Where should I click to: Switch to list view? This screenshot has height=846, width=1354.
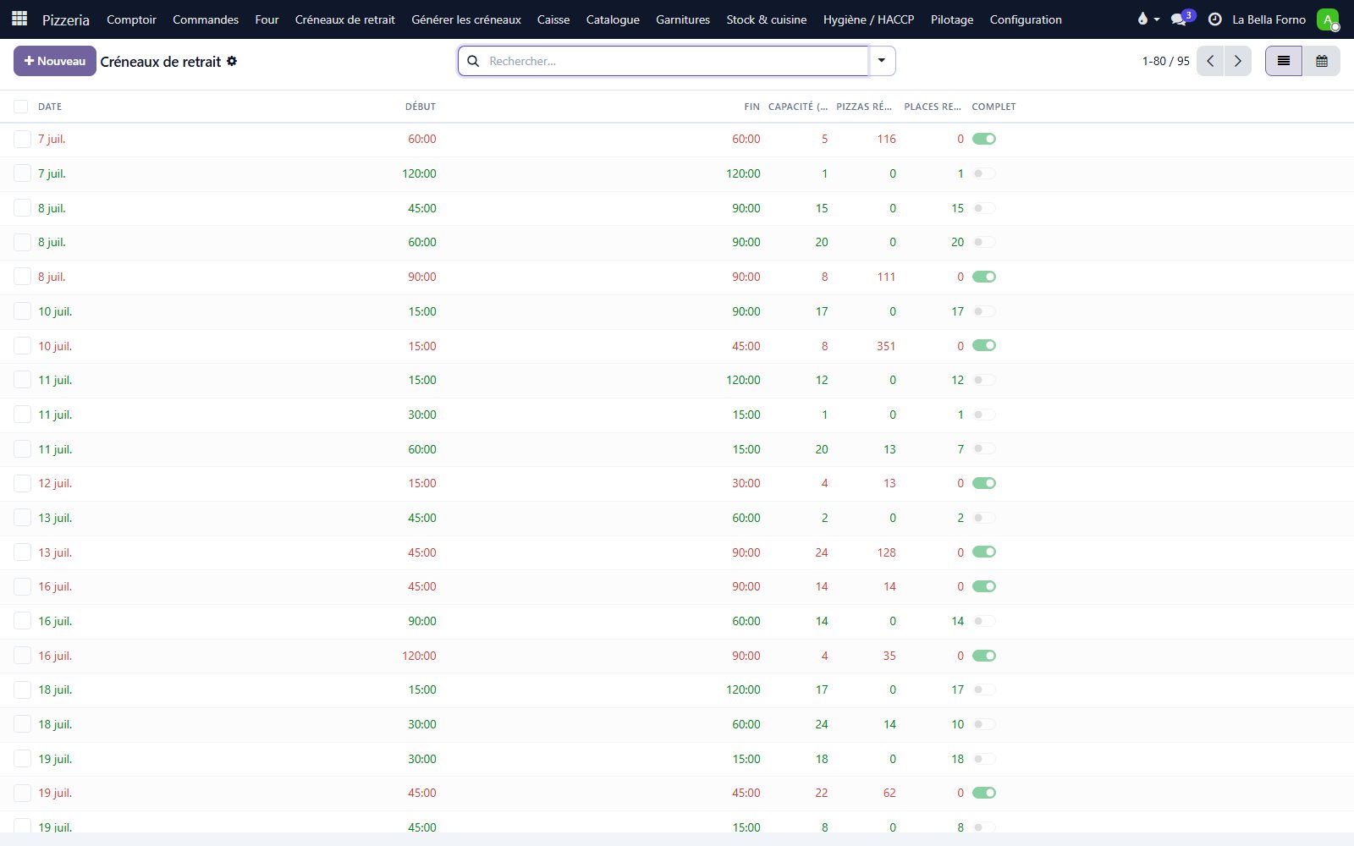tap(1284, 61)
